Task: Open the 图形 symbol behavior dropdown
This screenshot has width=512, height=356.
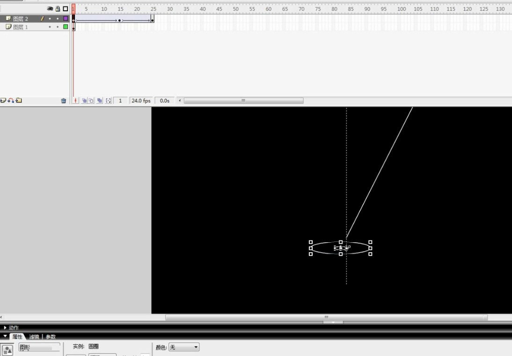Action: pyautogui.click(x=39, y=348)
